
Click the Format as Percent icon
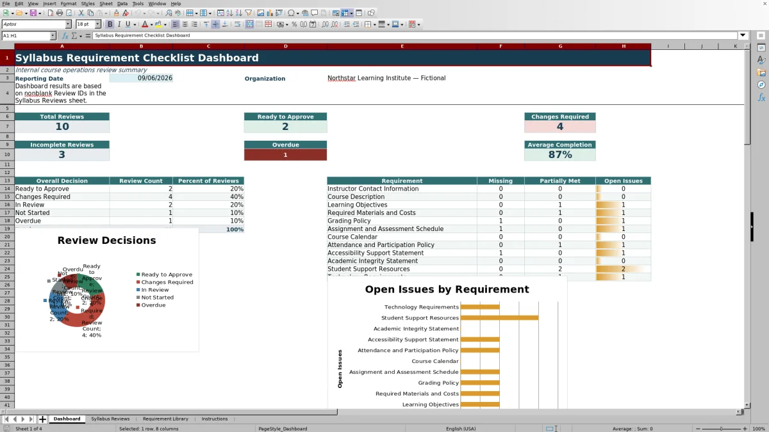(294, 24)
